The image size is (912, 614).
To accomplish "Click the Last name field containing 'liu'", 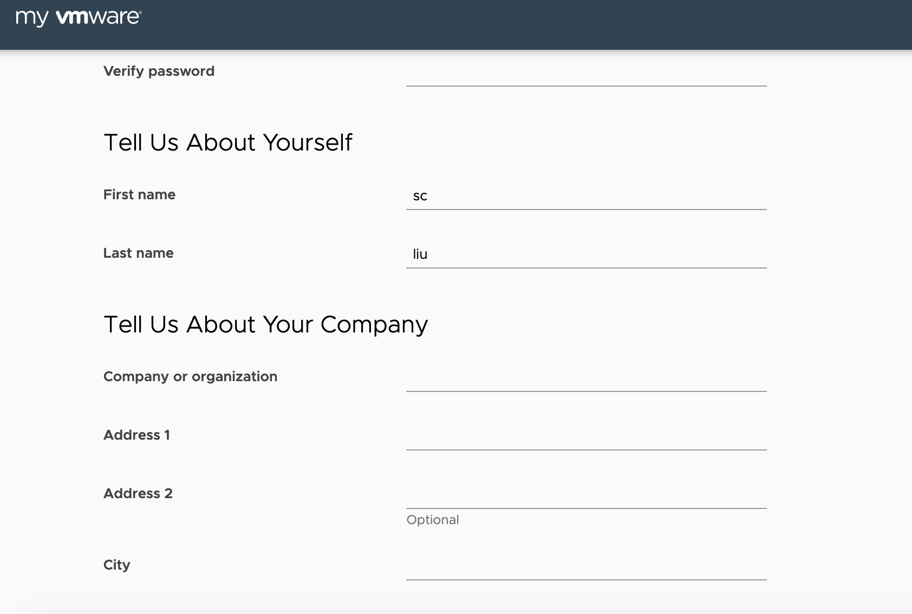I will [586, 254].
